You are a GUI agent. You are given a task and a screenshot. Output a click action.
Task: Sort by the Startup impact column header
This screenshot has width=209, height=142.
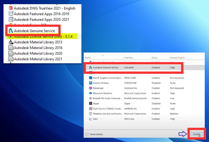coord(177,58)
